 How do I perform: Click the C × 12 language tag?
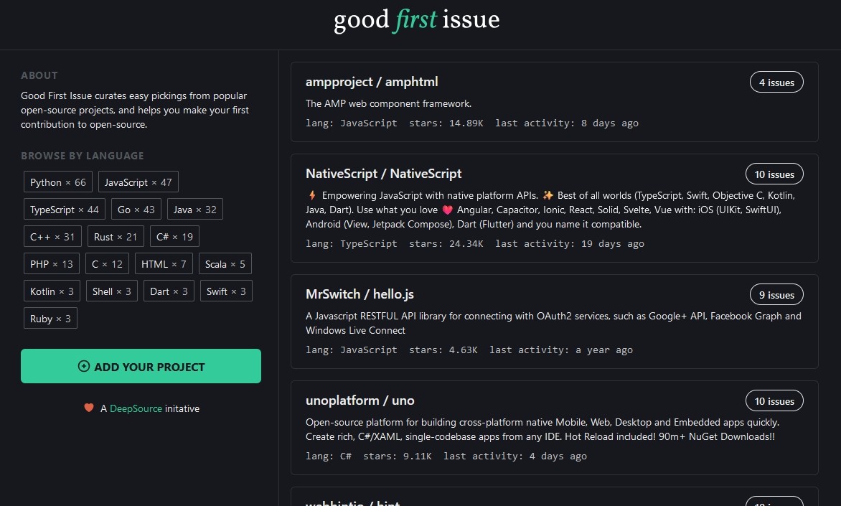[107, 264]
